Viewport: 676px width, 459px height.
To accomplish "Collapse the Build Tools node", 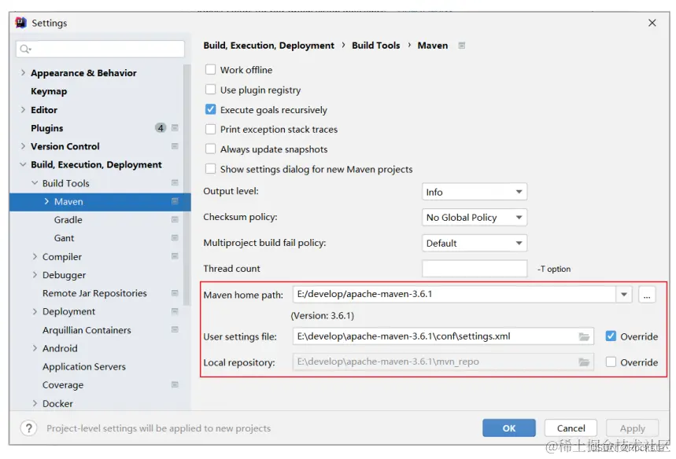I will point(35,183).
